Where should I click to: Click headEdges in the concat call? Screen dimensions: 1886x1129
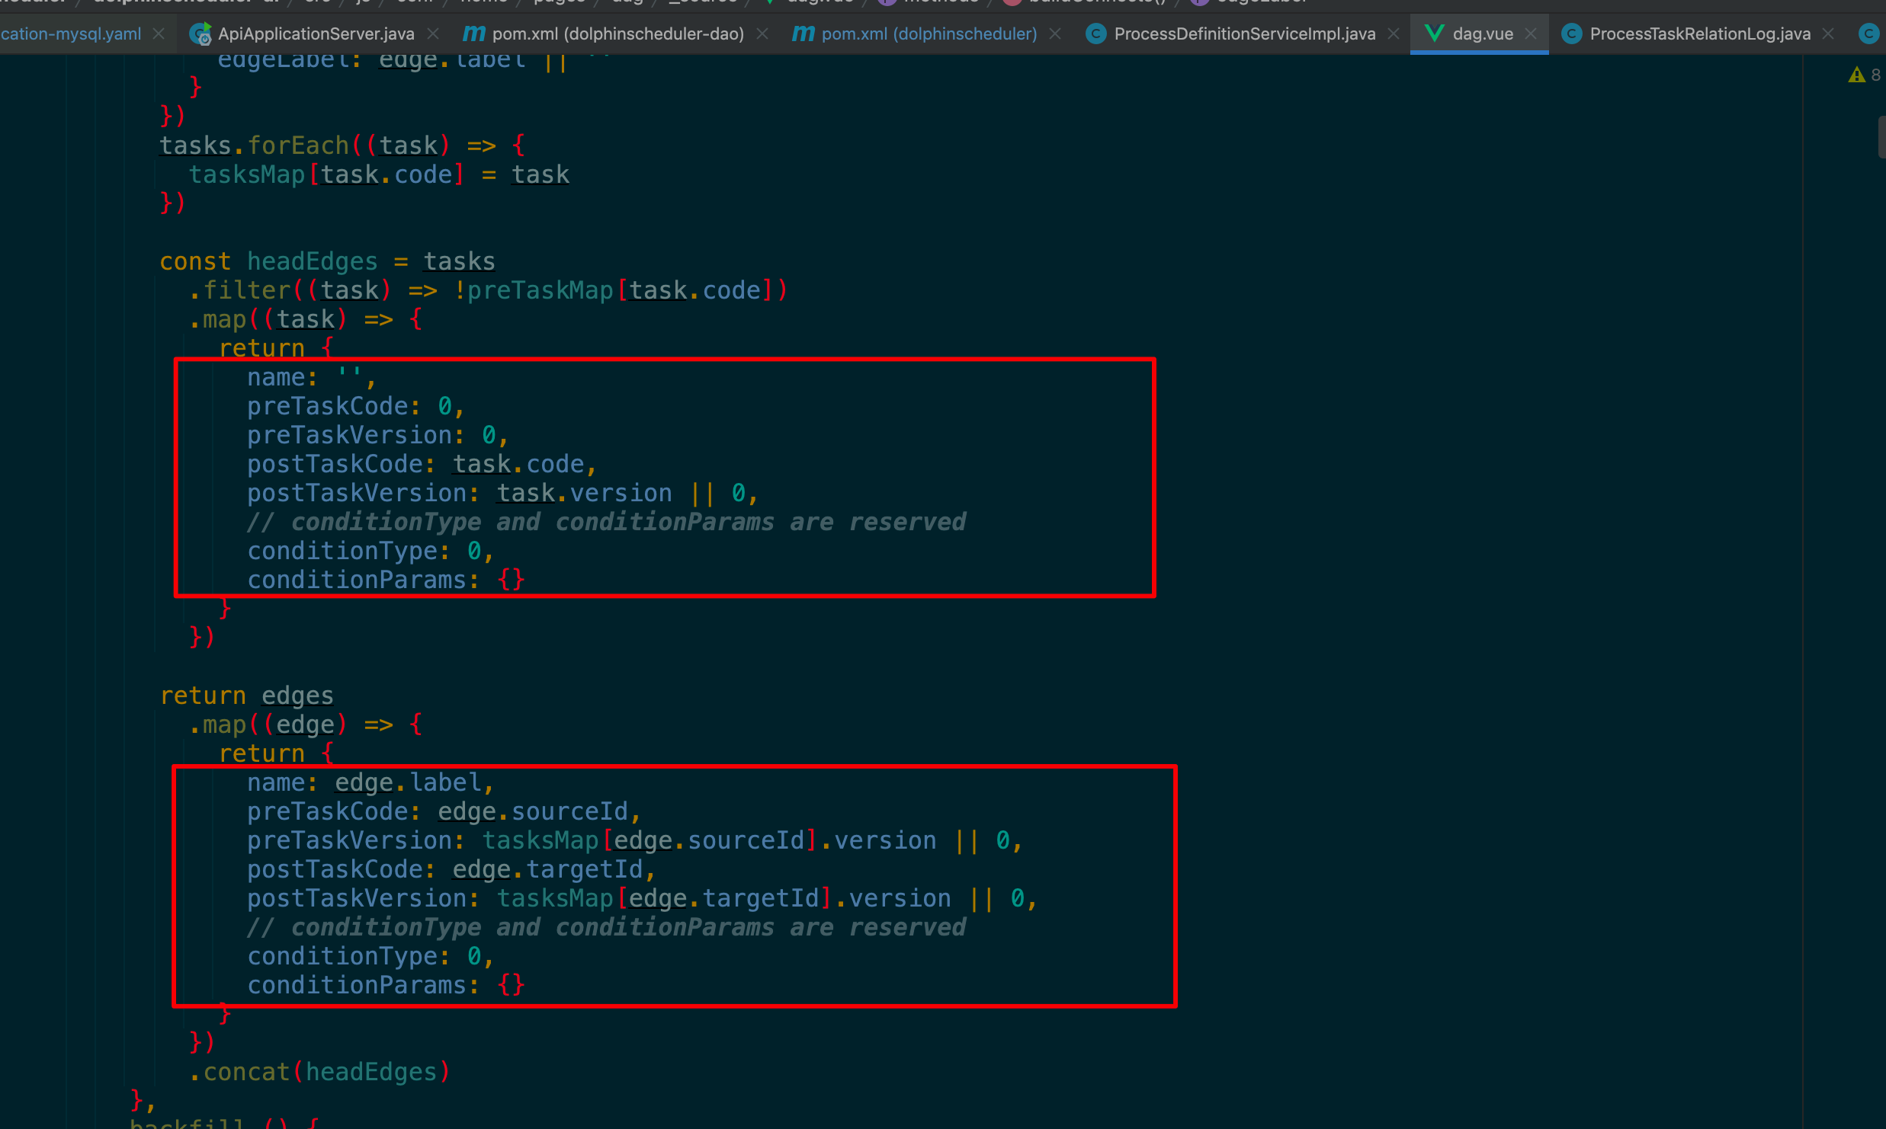[371, 1072]
